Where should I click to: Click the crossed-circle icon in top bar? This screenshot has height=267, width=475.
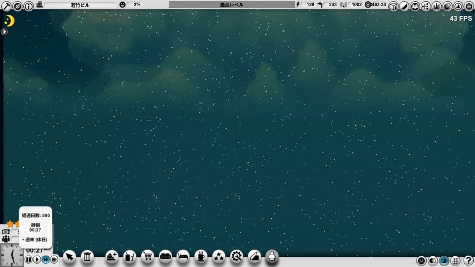(x=17, y=6)
